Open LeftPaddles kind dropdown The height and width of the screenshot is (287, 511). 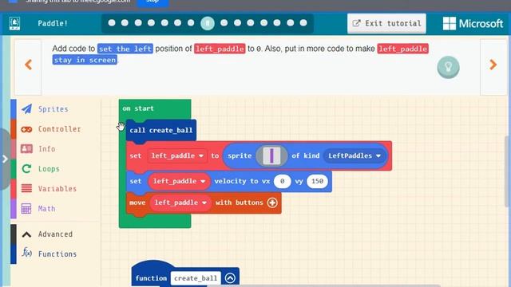[x=355, y=156]
